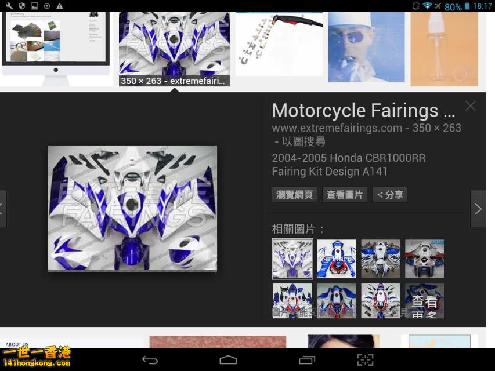The height and width of the screenshot is (371, 495).
Task: Tap the Android back button
Action: click(150, 360)
